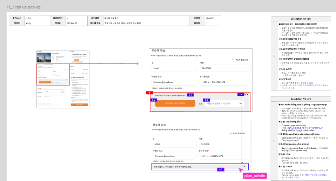The image size is (336, 181).
Task: Select the booking page thumbnail mockup
Action: [63, 79]
